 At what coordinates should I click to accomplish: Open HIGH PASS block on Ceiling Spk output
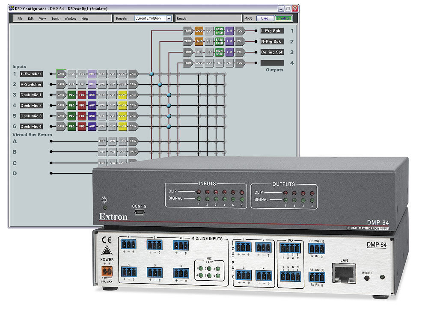click(x=219, y=52)
